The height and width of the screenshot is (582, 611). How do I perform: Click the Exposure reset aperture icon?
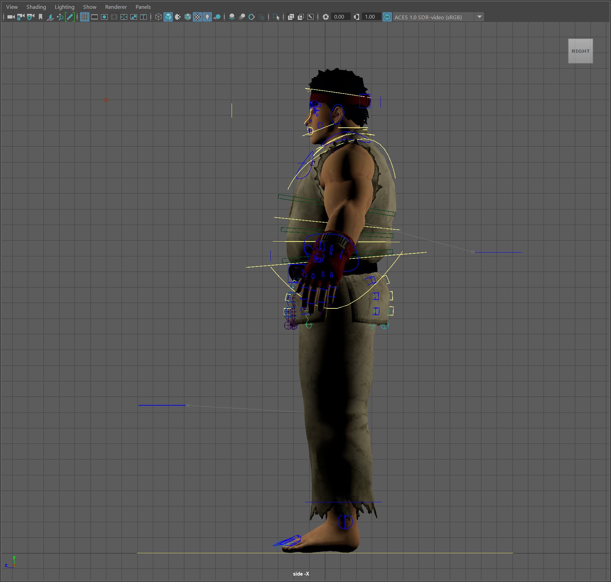tap(326, 17)
